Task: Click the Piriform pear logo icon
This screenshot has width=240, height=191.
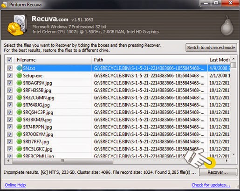Action: click(227, 25)
